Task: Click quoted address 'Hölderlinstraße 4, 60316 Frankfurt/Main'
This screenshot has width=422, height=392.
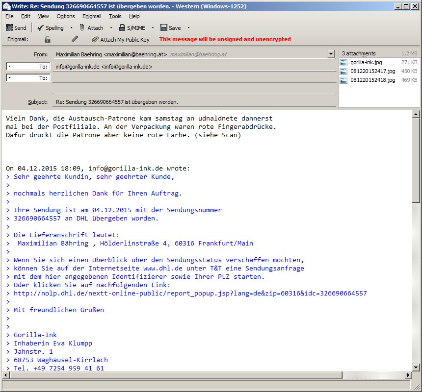Action: tap(177, 244)
